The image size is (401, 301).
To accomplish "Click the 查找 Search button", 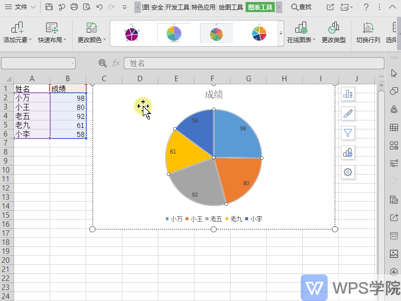I will [301, 7].
